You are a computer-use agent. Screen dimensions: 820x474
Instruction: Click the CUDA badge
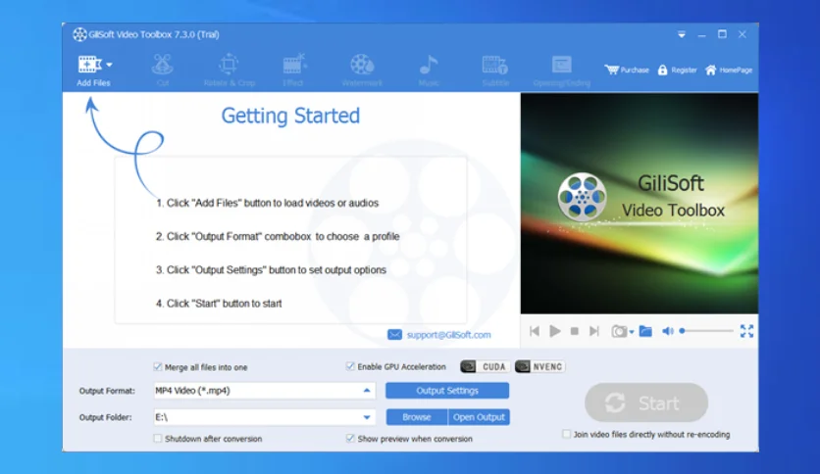[485, 367]
